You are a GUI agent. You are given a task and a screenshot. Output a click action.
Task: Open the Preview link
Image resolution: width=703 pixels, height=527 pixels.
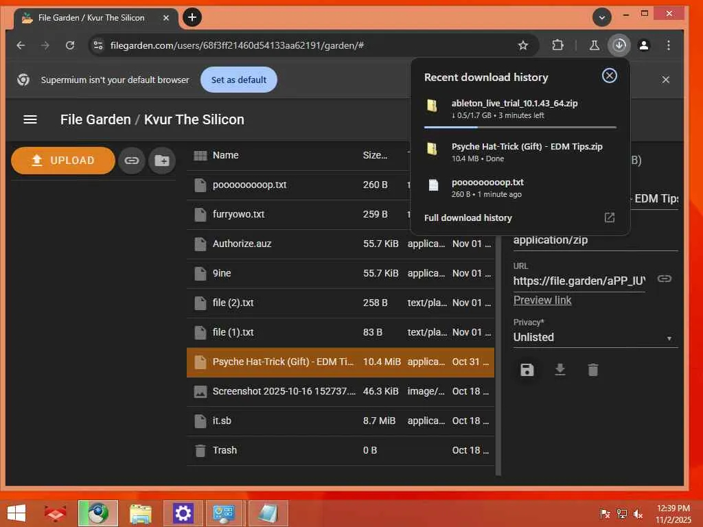[542, 301]
